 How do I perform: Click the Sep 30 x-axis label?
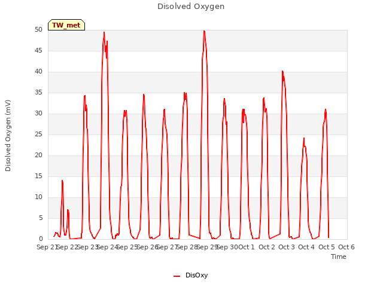click(x=227, y=247)
